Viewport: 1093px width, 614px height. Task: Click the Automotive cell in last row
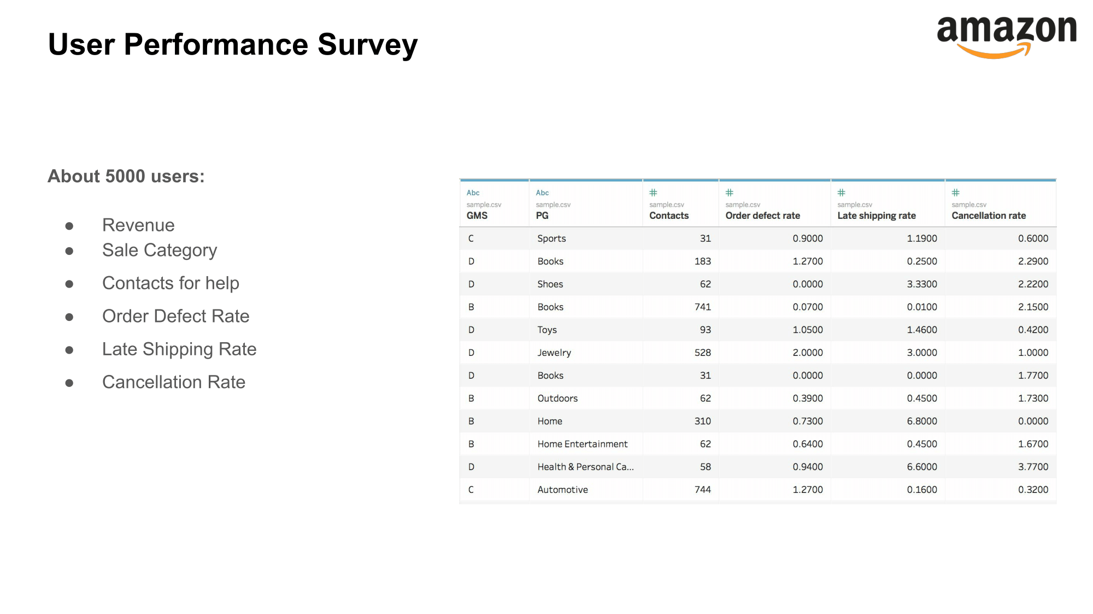pyautogui.click(x=562, y=490)
